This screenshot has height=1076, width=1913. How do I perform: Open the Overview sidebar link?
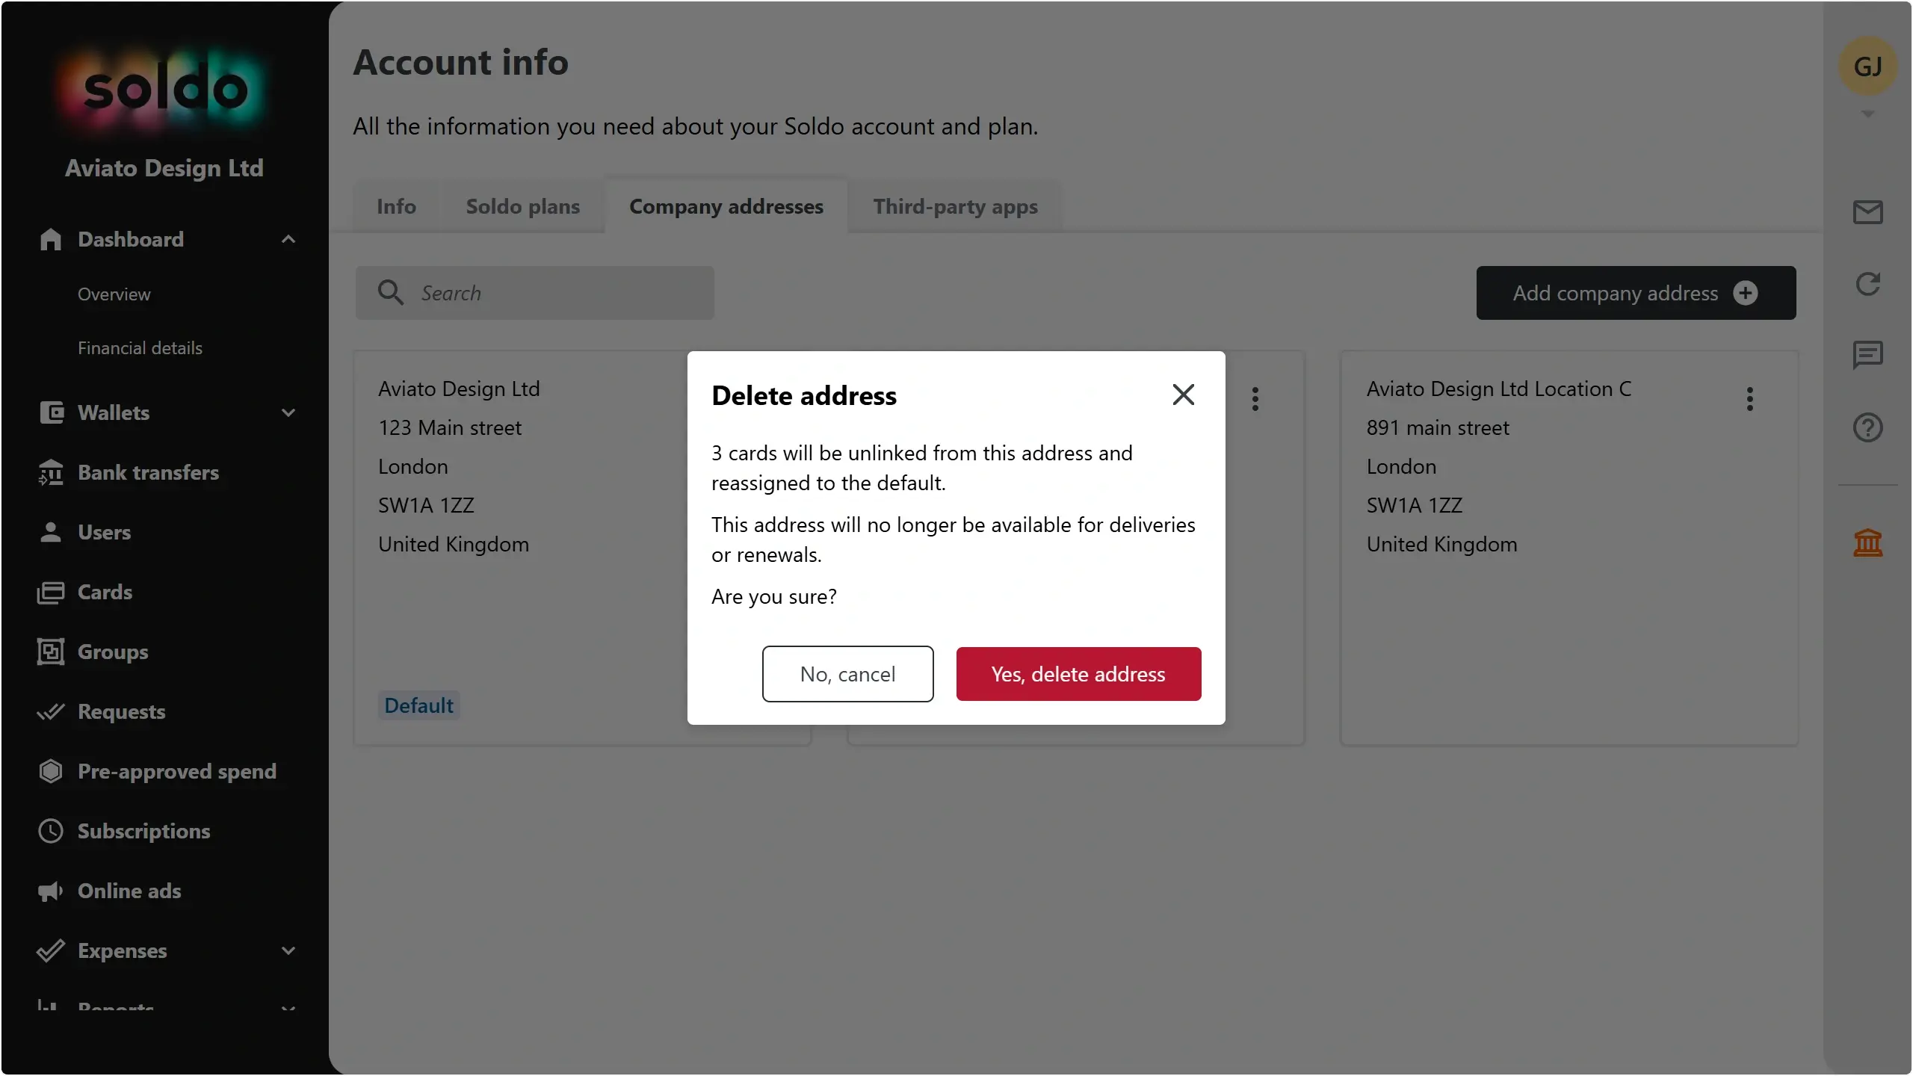[114, 294]
